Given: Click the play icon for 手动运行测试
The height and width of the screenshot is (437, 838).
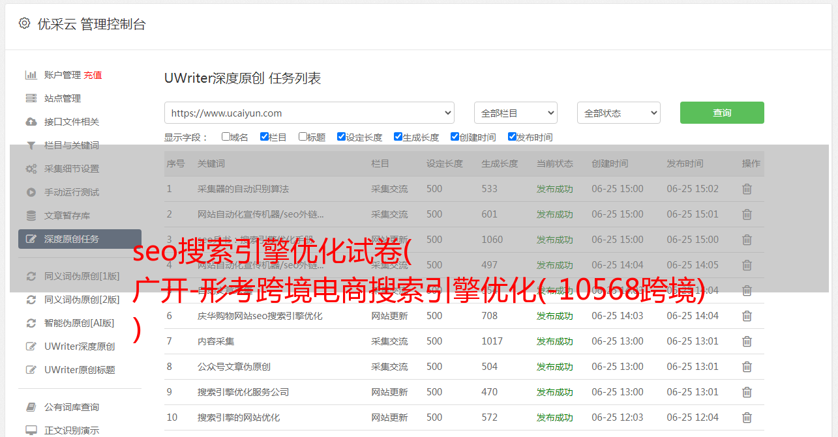Looking at the screenshot, I should pyautogui.click(x=31, y=192).
